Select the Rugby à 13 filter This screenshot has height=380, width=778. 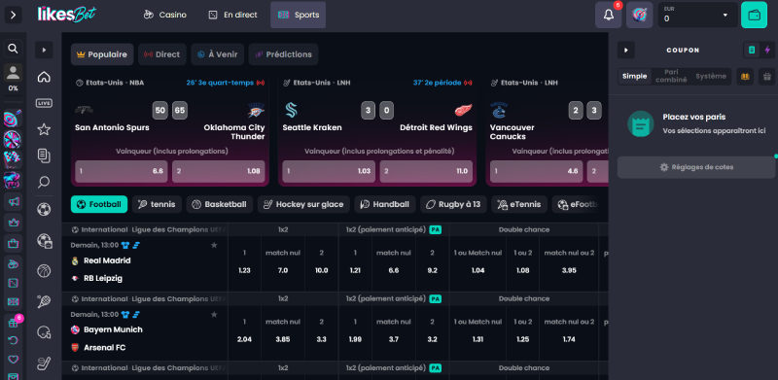453,204
